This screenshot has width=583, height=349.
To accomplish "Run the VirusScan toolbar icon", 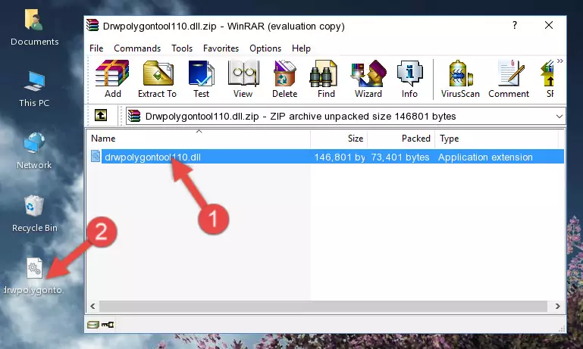I will tap(460, 79).
